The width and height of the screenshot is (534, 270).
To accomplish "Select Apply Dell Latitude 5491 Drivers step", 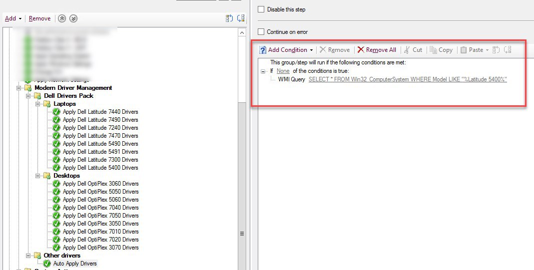I will click(100, 152).
